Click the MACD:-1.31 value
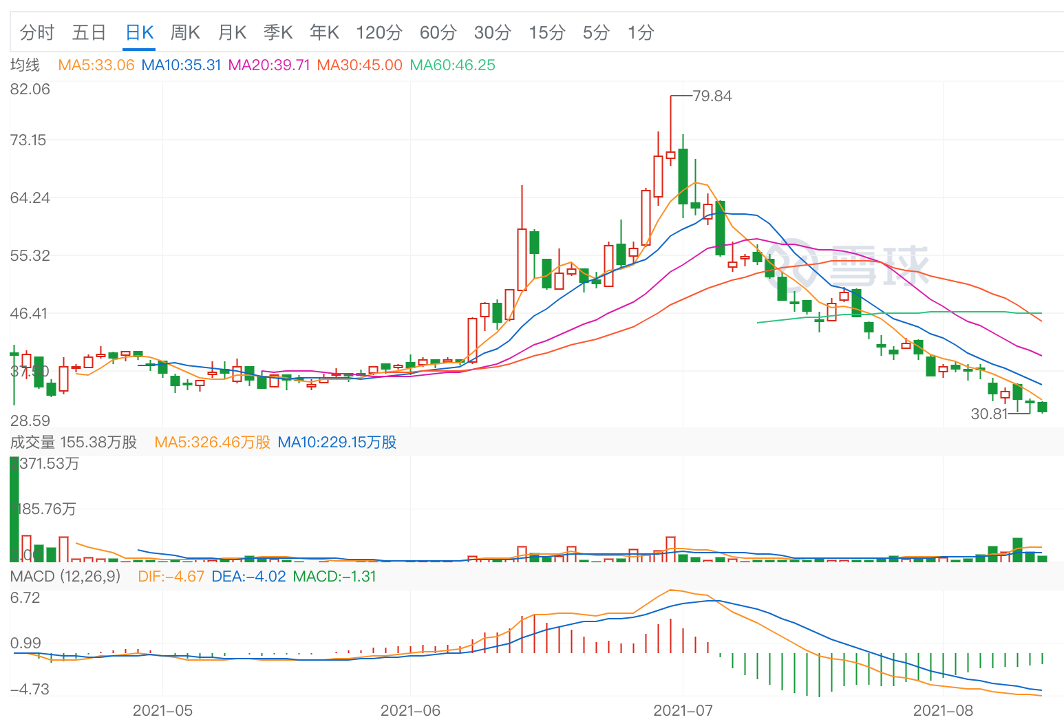 [x=334, y=577]
